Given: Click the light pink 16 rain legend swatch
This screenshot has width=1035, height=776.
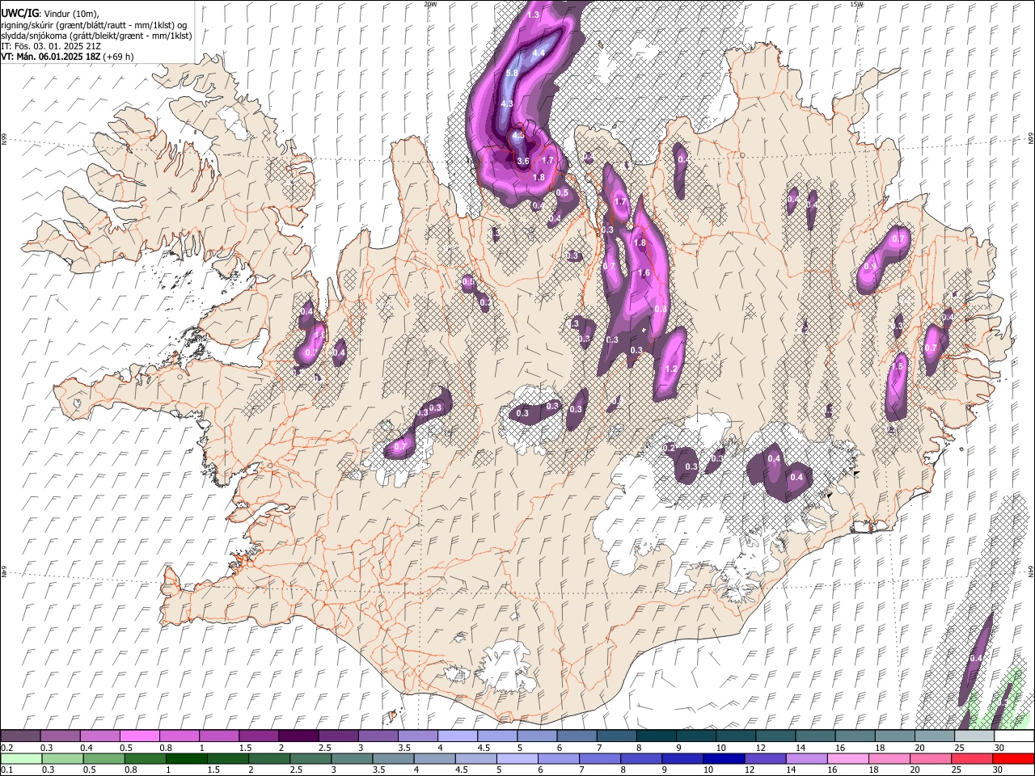Looking at the screenshot, I should (x=848, y=758).
